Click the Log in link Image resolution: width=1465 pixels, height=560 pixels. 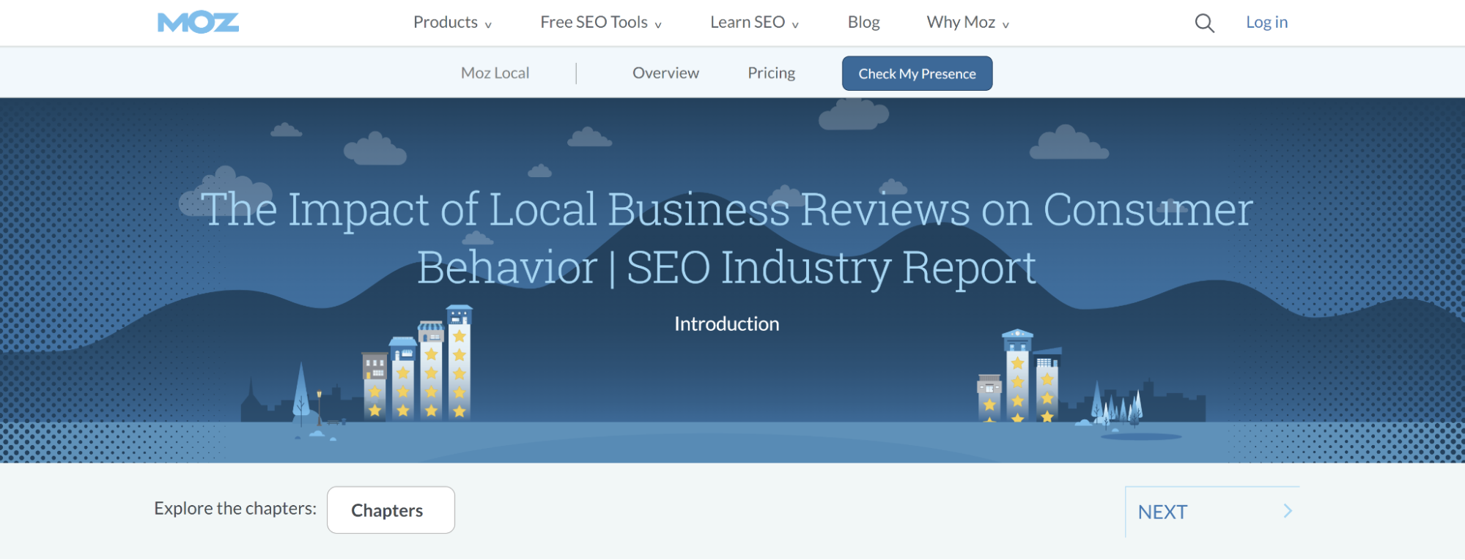click(1266, 23)
